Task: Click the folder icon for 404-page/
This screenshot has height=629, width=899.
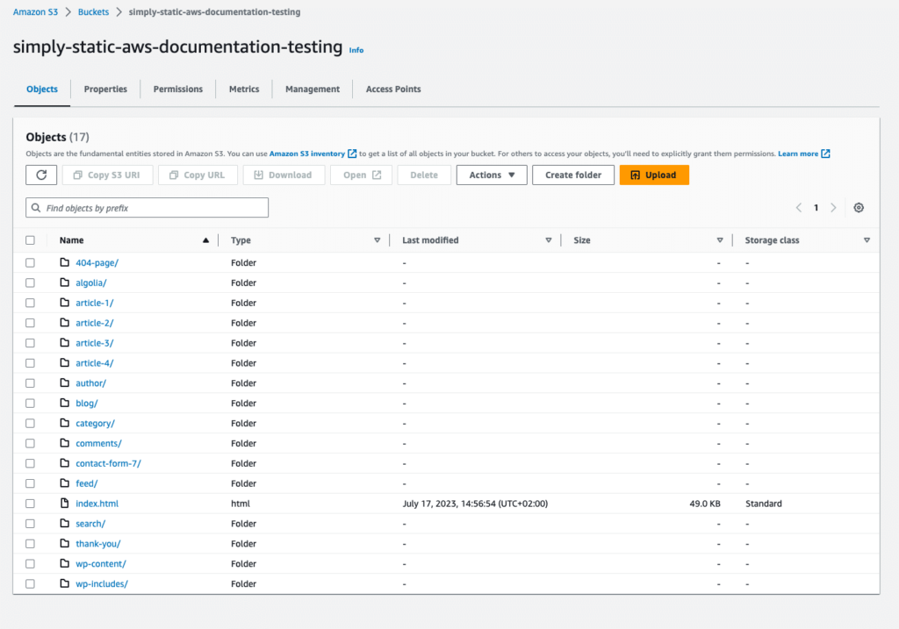Action: (x=65, y=262)
